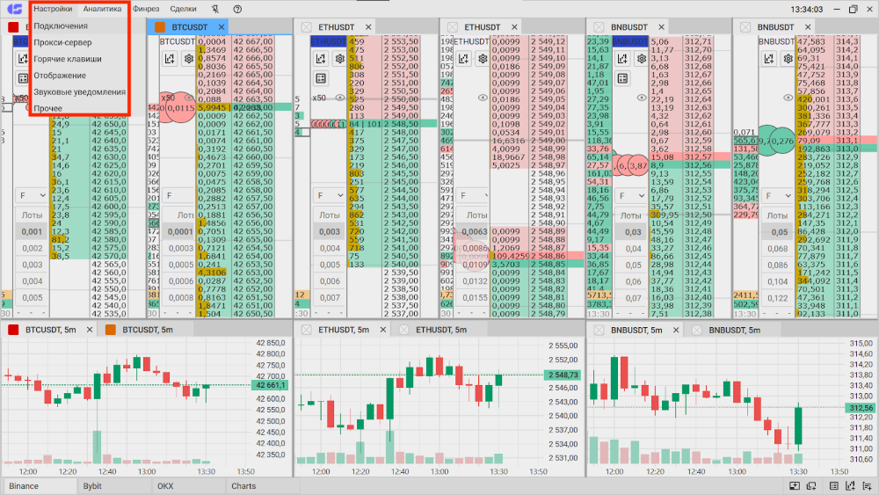The height and width of the screenshot is (495, 879).
Task: Click the pin icon in menu bar
Action: click(x=216, y=9)
